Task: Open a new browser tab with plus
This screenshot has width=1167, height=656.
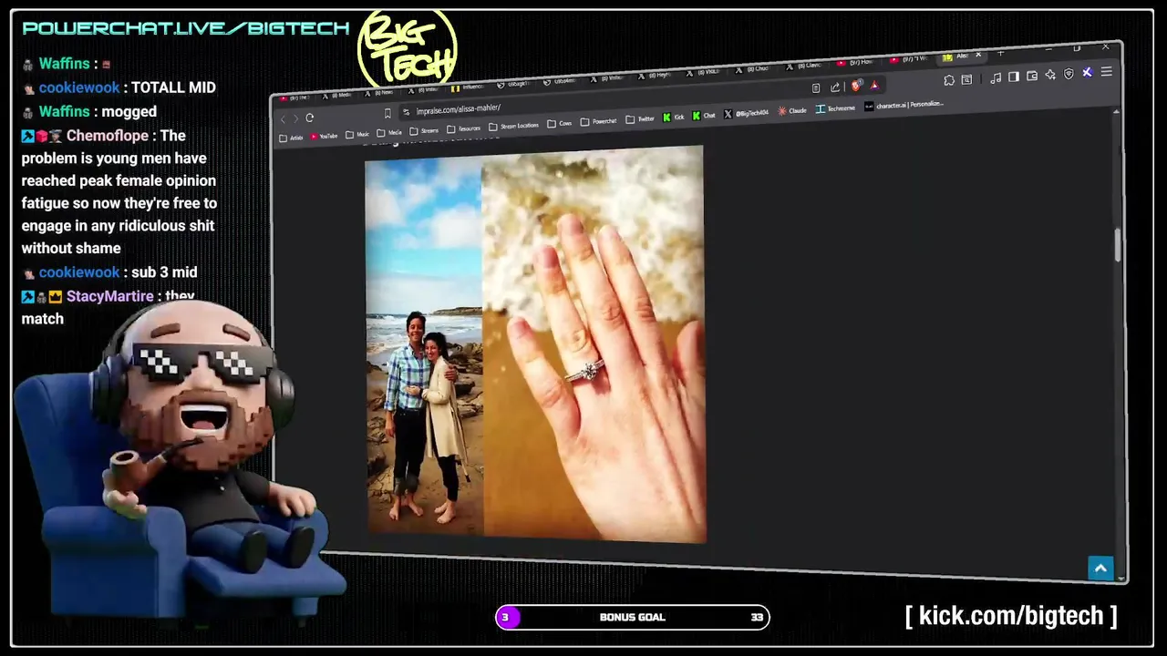Action: [1001, 53]
